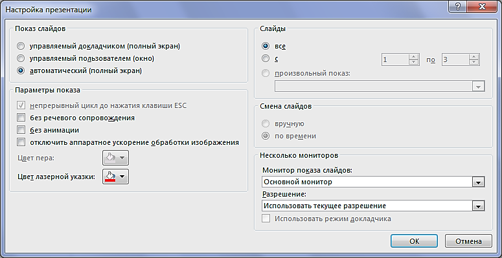The width and height of the screenshot is (502, 258).
Task: Click the starting slide number input field
Action: pos(395,59)
